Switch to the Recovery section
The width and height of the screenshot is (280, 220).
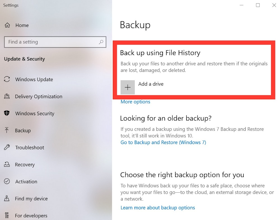click(25, 165)
